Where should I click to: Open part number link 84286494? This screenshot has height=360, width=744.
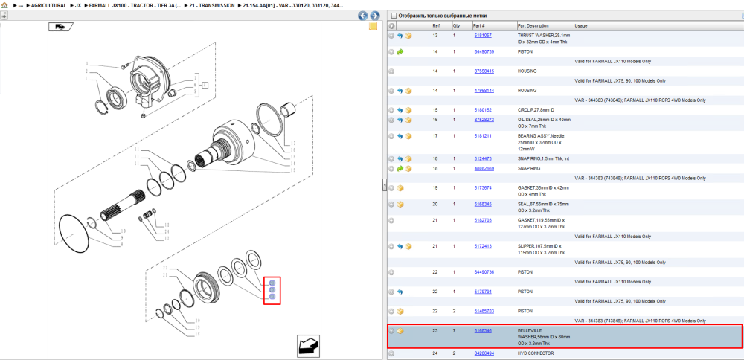tap(484, 353)
